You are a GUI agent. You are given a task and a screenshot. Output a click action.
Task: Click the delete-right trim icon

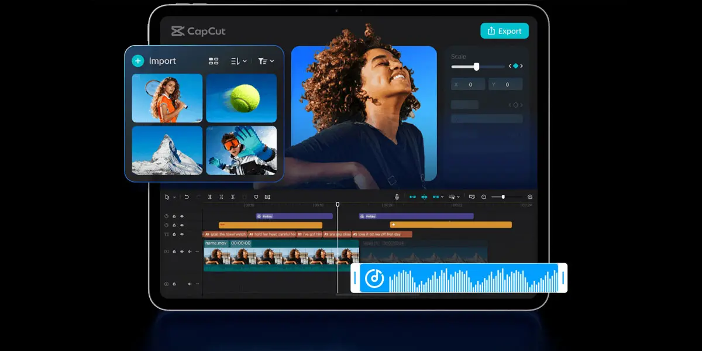233,197
